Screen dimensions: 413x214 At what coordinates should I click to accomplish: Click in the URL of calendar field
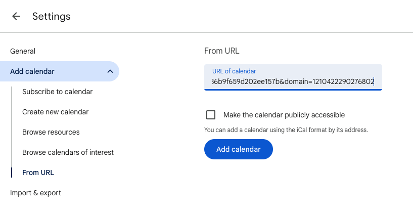coord(293,77)
